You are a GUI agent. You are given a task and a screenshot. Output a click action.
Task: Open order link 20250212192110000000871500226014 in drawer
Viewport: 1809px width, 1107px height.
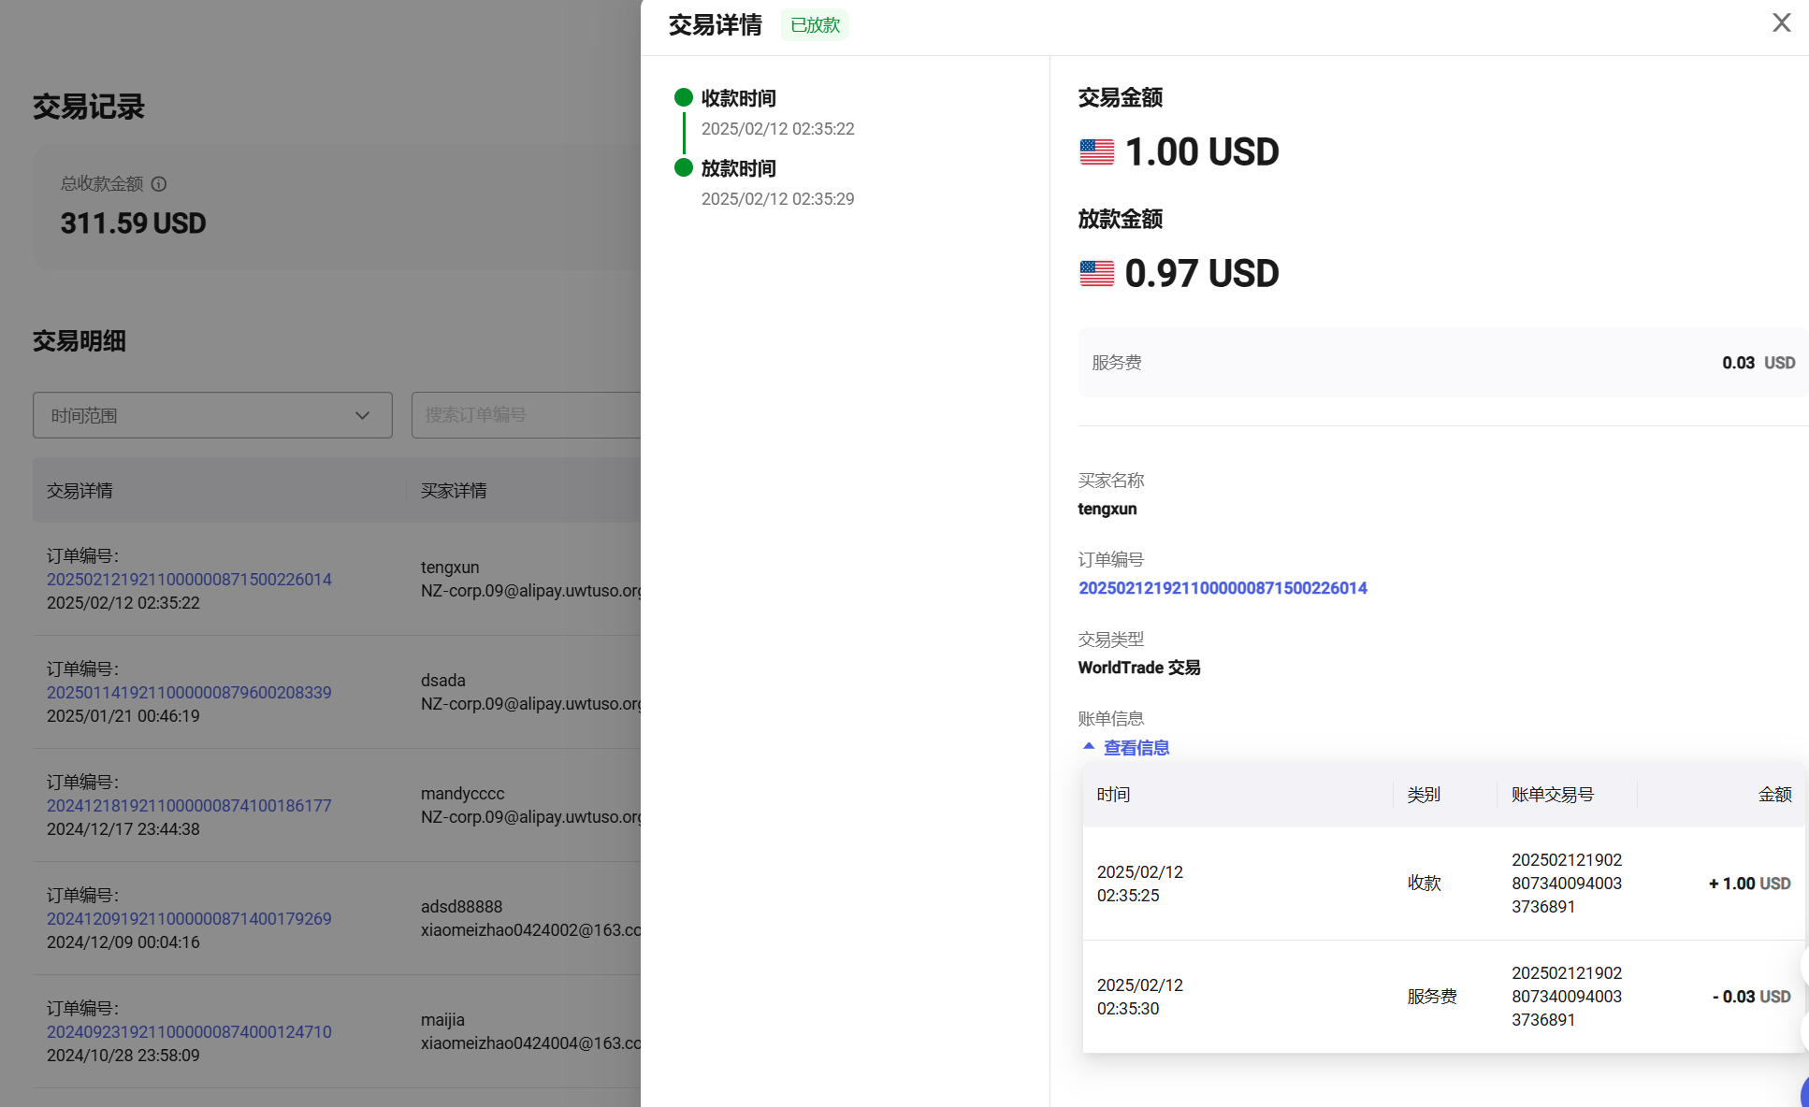[1222, 587]
